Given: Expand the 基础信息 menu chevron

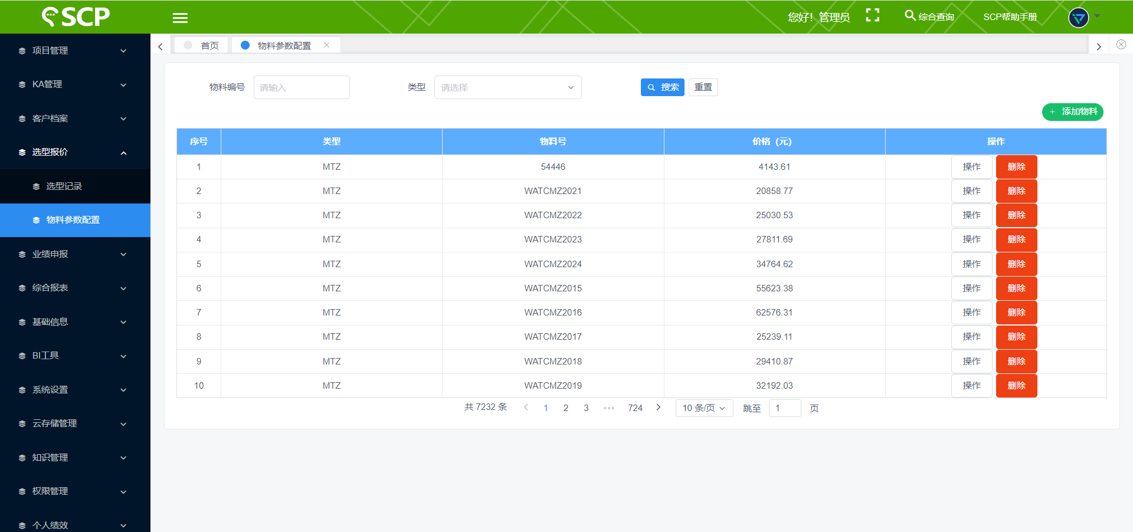Looking at the screenshot, I should (x=123, y=322).
